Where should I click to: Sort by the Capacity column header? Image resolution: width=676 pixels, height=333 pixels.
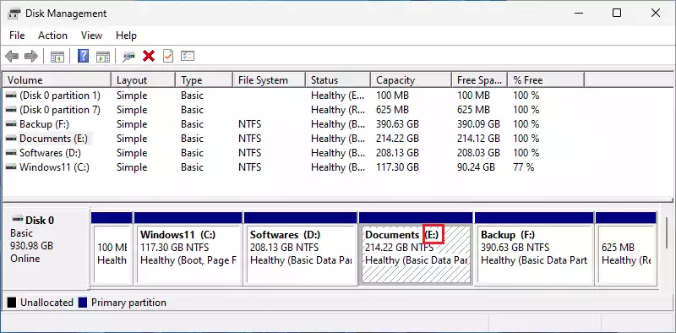click(x=411, y=80)
